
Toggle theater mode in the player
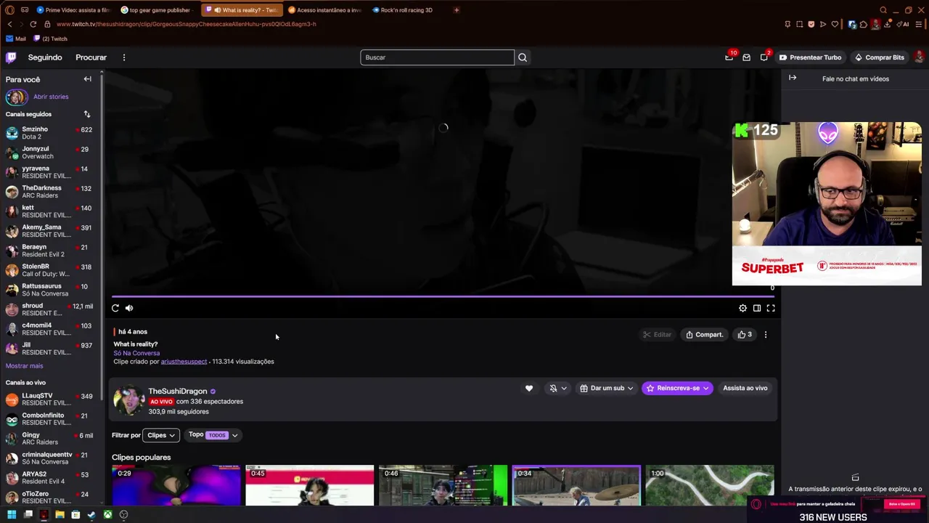click(757, 308)
